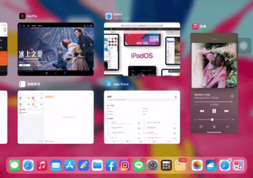This screenshot has width=253, height=178.
Task: Skip forward to next track in Music
Action: [226, 111]
